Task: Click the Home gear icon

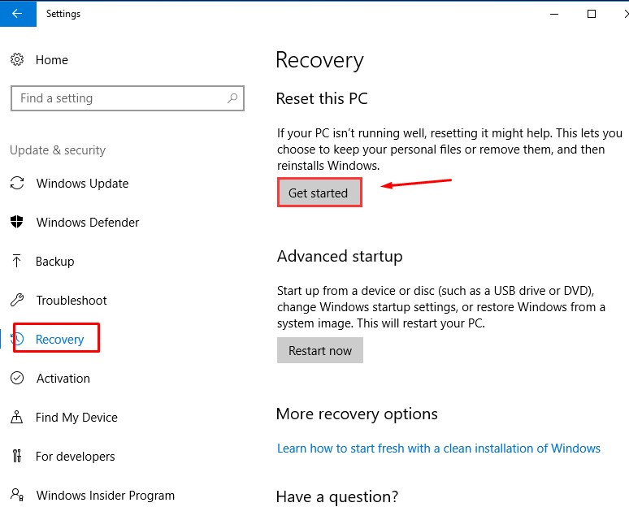Action: click(17, 59)
